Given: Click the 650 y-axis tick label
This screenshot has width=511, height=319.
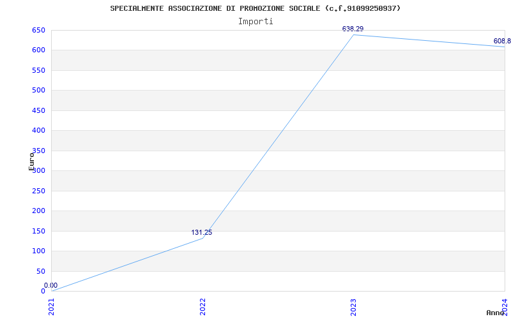Looking at the screenshot, I should coord(38,31).
